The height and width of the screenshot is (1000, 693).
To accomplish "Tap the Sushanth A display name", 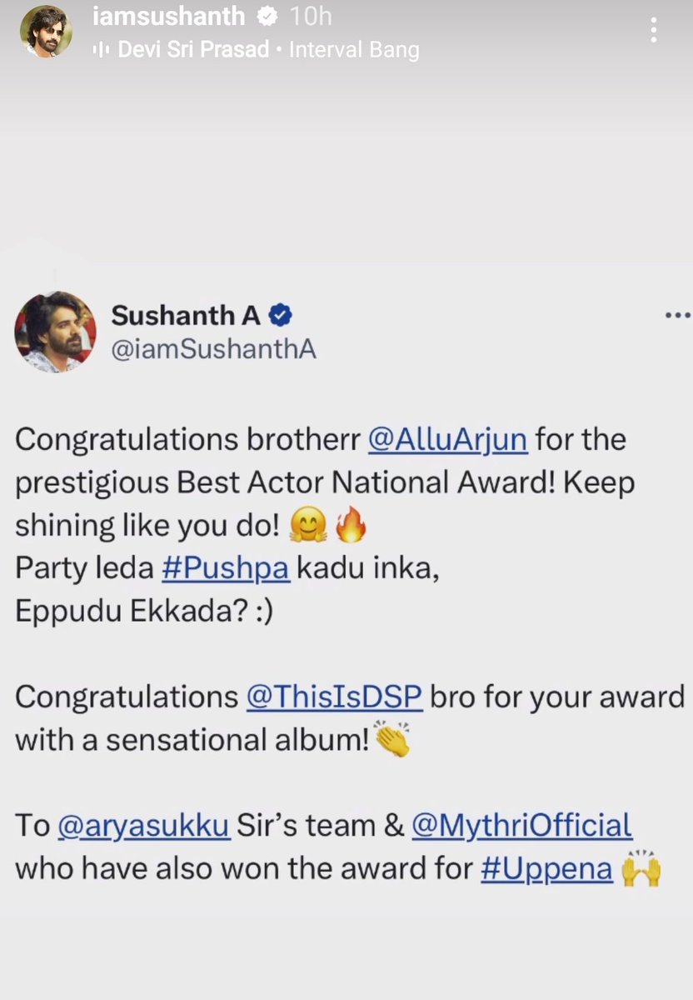I will point(186,315).
